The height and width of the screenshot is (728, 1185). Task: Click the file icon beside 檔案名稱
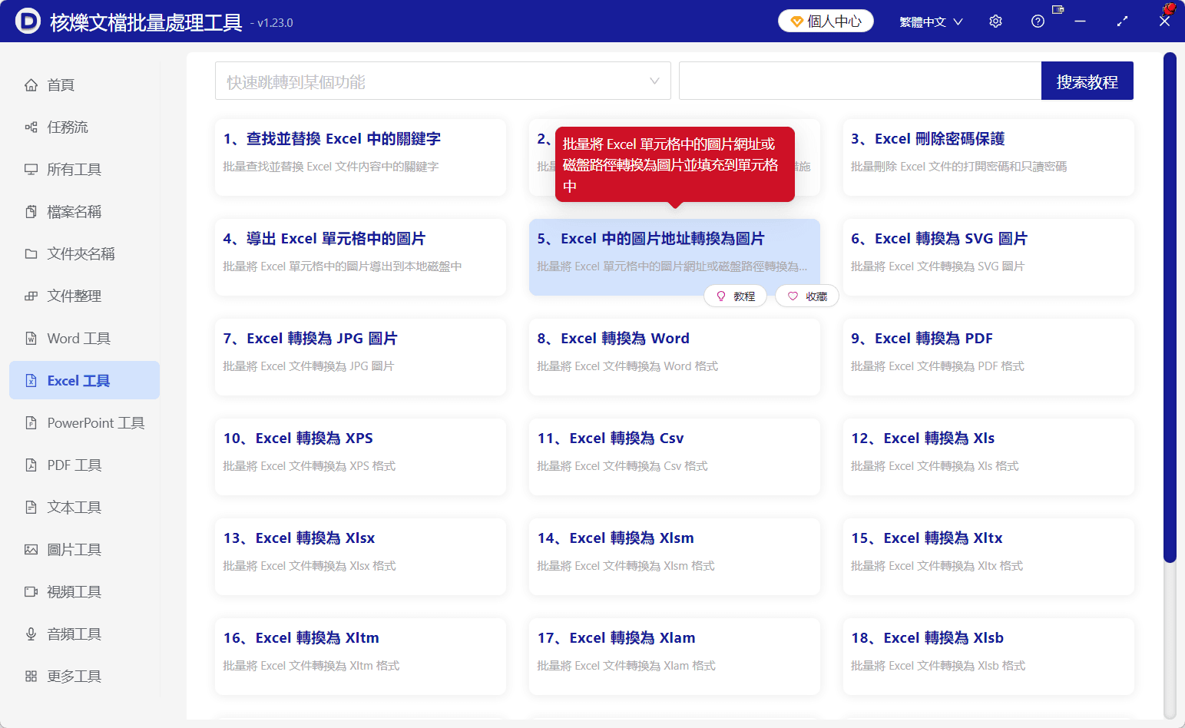(31, 211)
